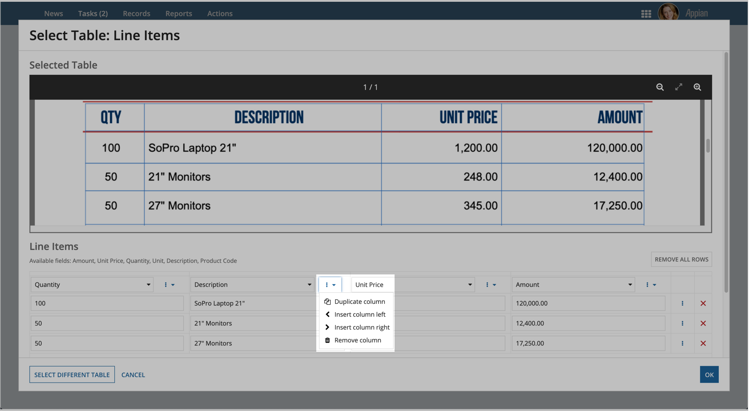The image size is (750, 411).
Task: Choose Duplicate column from the menu
Action: [x=355, y=302]
